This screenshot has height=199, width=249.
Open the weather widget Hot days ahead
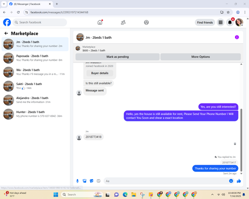click(15, 195)
